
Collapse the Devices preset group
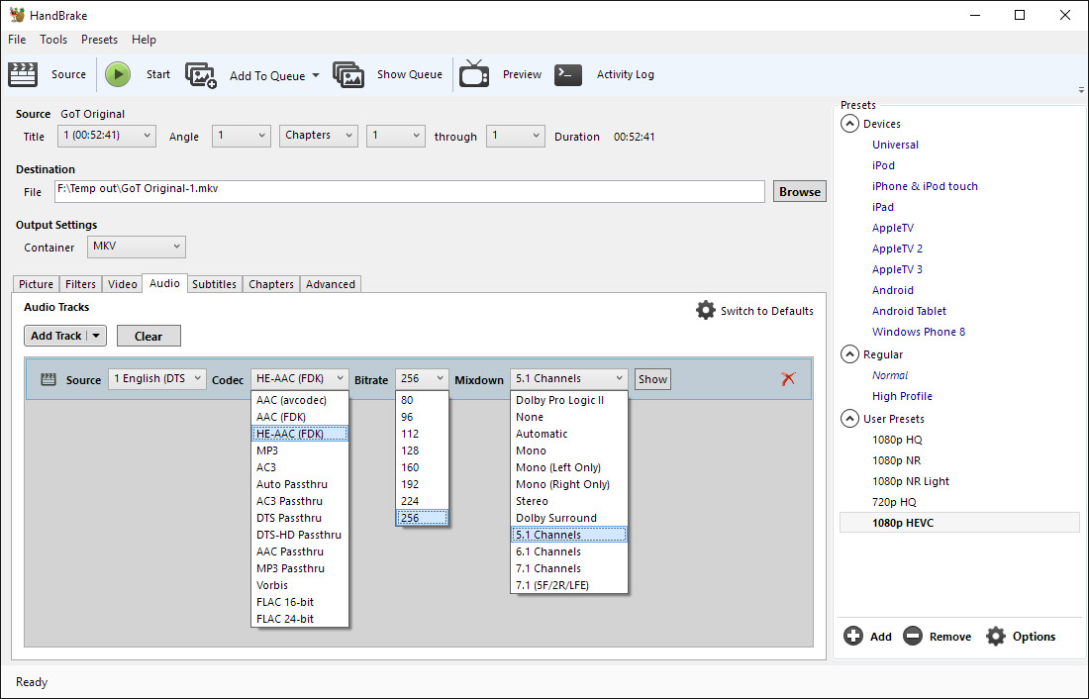click(x=849, y=124)
